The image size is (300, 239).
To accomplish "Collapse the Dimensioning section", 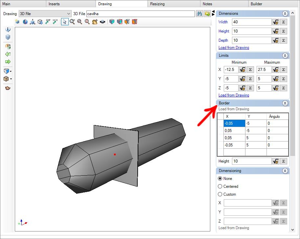I will (x=285, y=171).
